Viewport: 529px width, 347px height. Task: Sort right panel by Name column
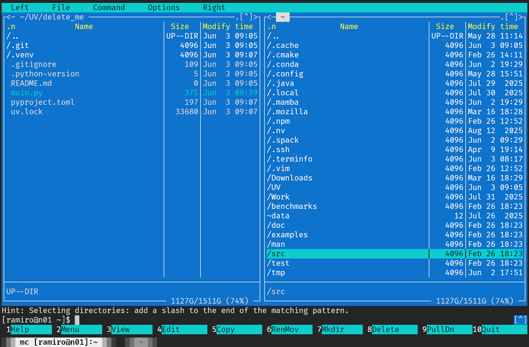tap(349, 26)
